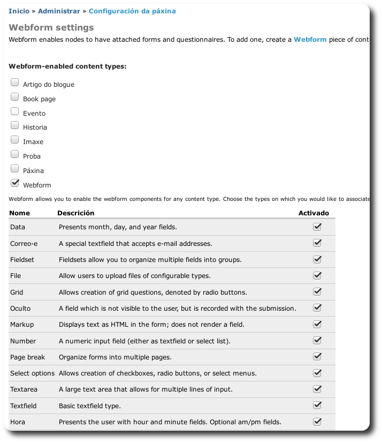382x443 pixels.
Task: Uncheck the Oculto component checkbox
Action: pyautogui.click(x=317, y=307)
